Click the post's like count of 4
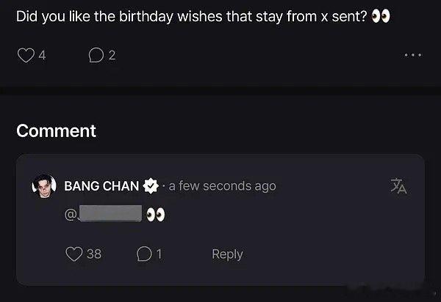Image resolution: width=441 pixels, height=302 pixels. tap(42, 55)
